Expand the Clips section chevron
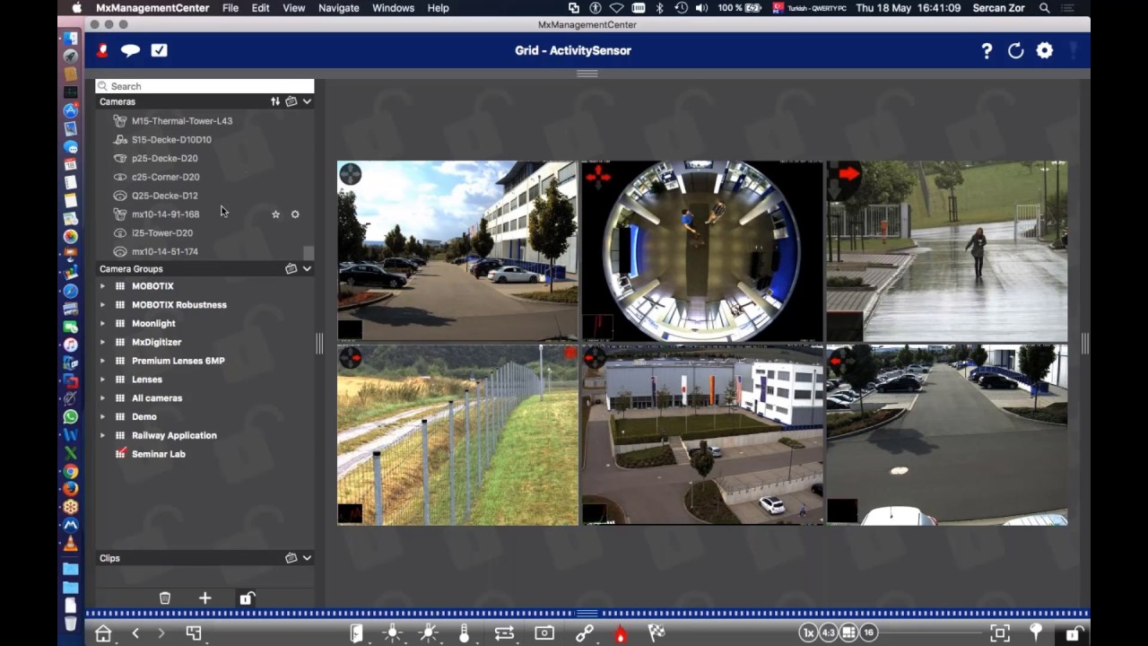The image size is (1148, 646). pos(307,557)
